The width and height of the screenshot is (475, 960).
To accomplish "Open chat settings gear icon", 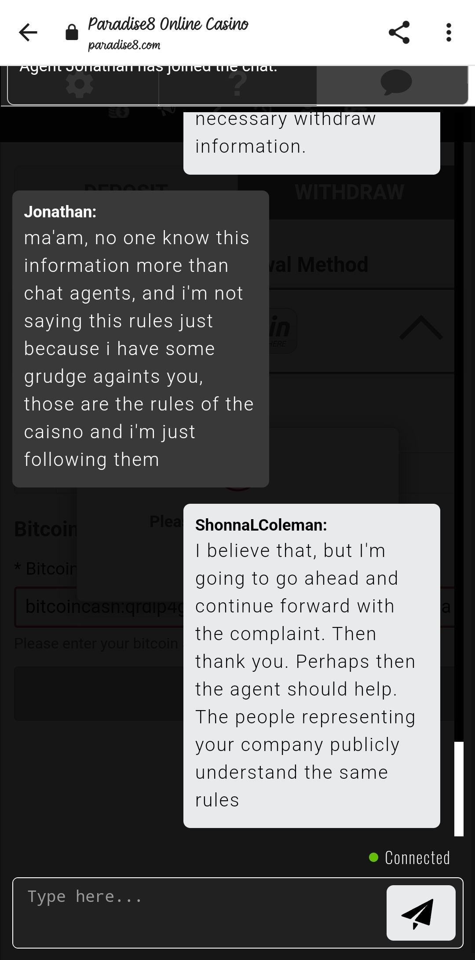I will click(x=80, y=85).
